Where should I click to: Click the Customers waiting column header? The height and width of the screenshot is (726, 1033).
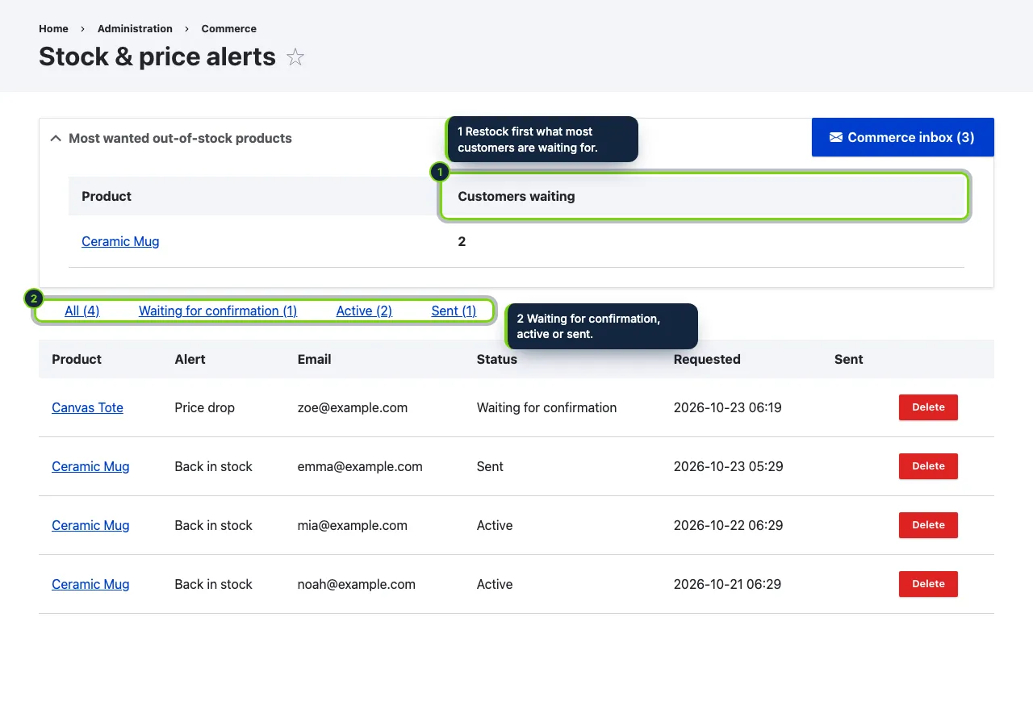(705, 196)
